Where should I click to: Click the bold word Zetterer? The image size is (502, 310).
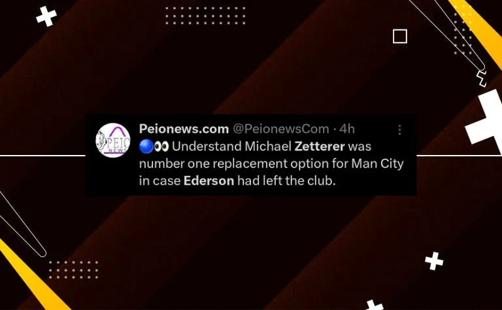[320, 146]
